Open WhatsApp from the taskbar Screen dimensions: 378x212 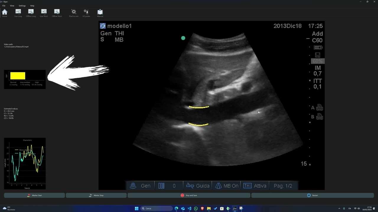coord(196,208)
